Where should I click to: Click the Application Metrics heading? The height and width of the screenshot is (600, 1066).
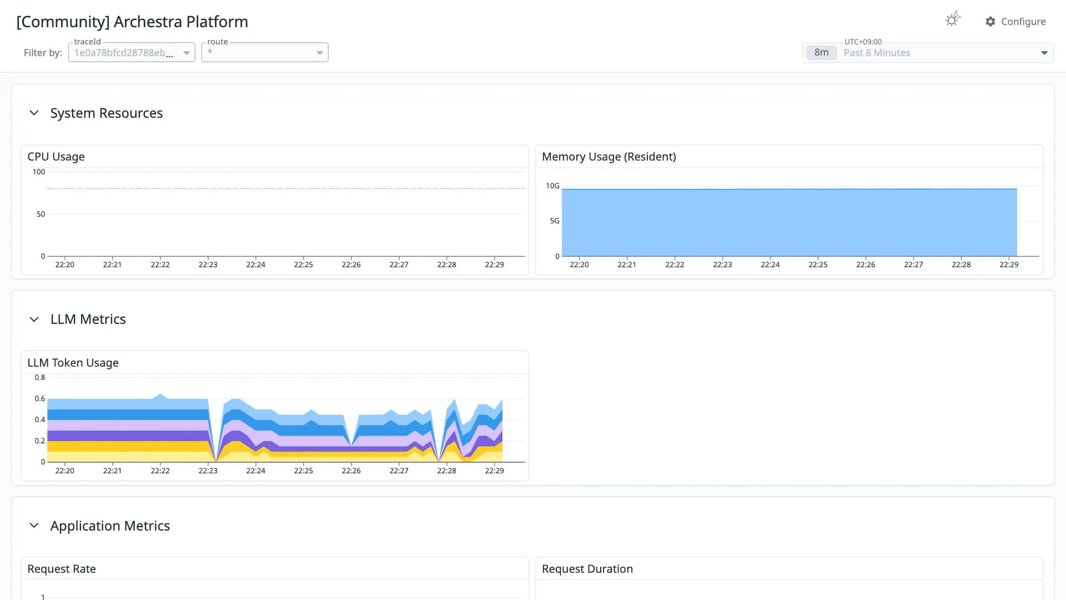click(110, 526)
